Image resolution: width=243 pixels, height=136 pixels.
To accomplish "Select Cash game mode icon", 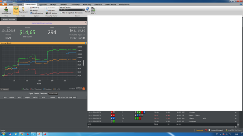I will [x=16, y=10].
